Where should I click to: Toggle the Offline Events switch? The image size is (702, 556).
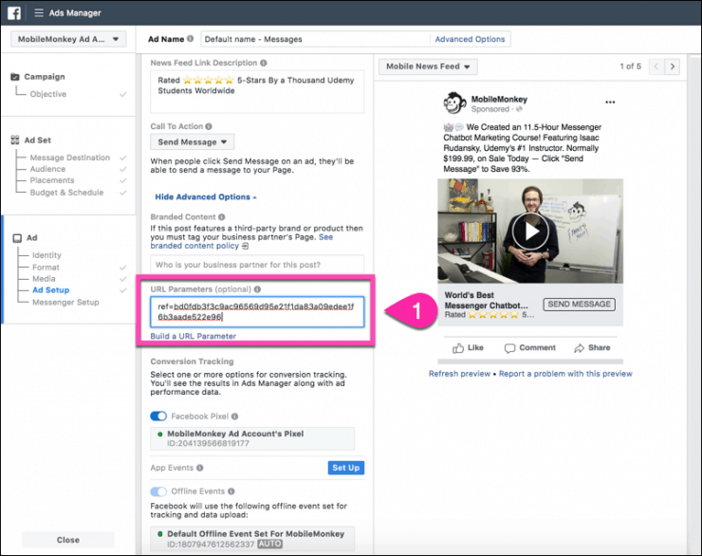tap(158, 491)
